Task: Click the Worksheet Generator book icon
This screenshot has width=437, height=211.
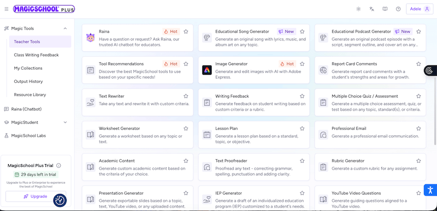Action: [90, 135]
